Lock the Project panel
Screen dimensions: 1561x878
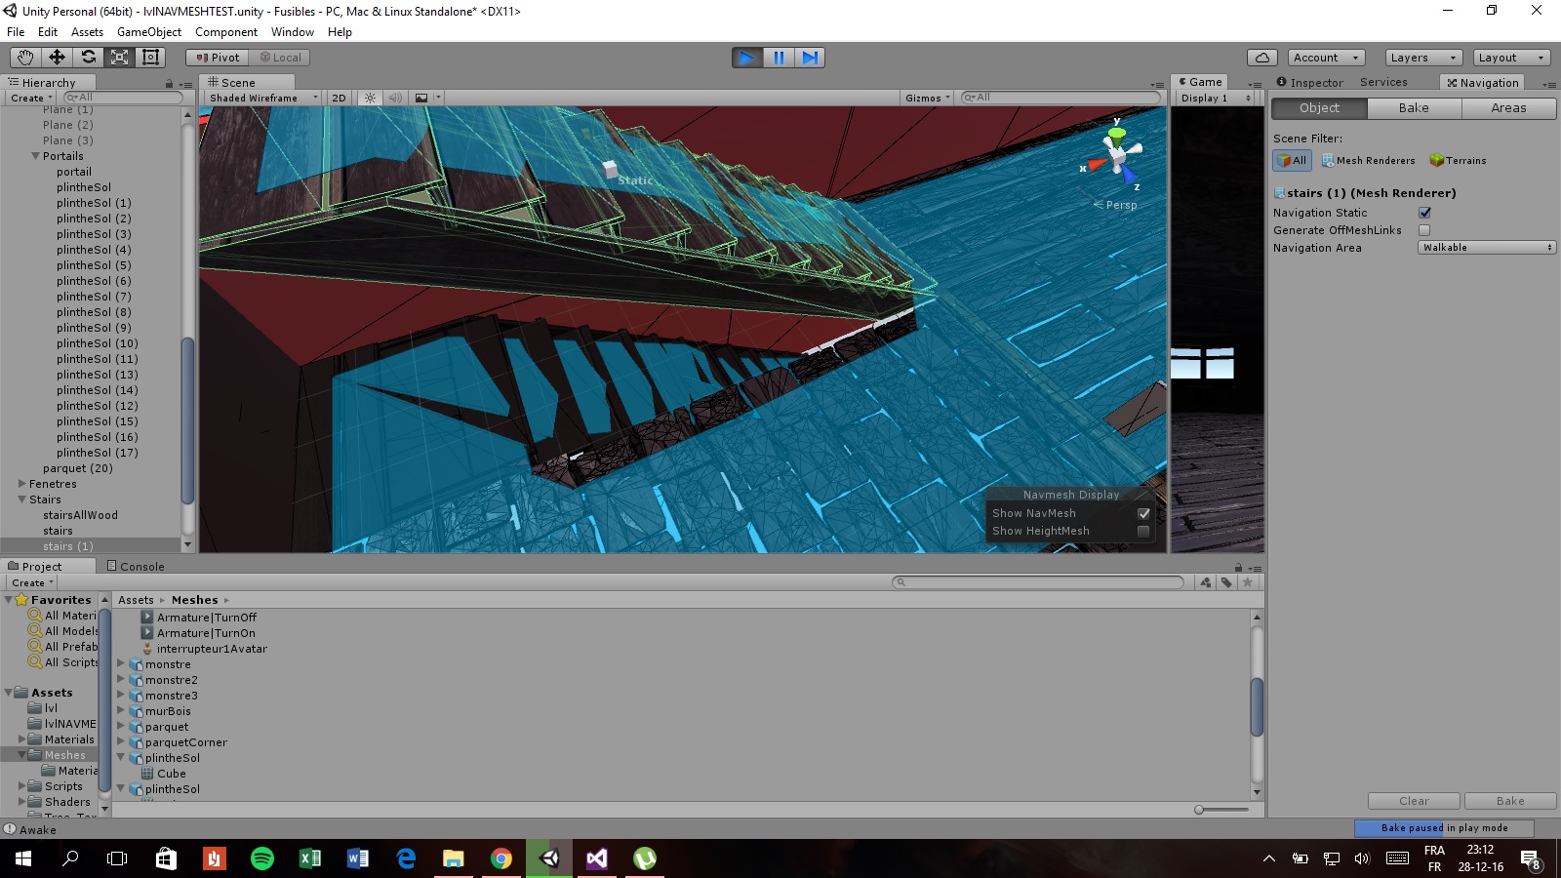(1238, 567)
